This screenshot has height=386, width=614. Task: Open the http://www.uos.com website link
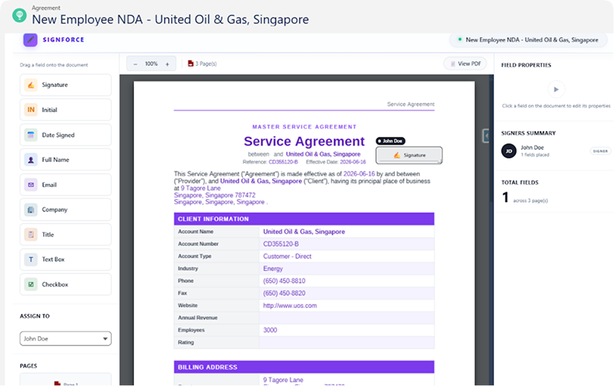tap(290, 305)
